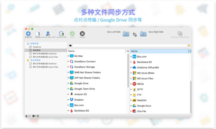Viewport: 216px width, 129px height.
Task: Click the blue plus new job icon
Action: tap(28, 34)
